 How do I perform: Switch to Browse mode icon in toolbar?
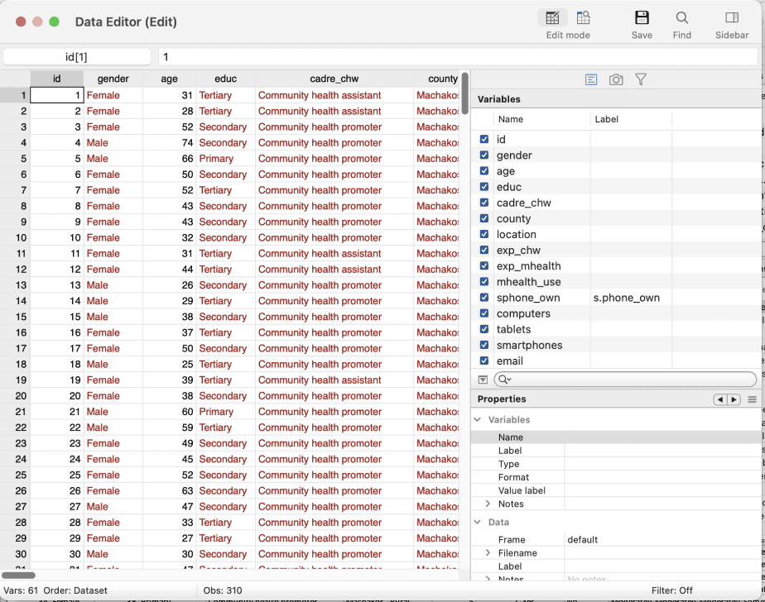click(x=583, y=18)
